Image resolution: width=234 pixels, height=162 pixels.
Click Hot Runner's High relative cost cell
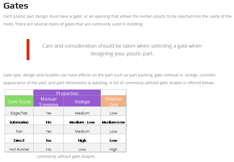point(113,148)
